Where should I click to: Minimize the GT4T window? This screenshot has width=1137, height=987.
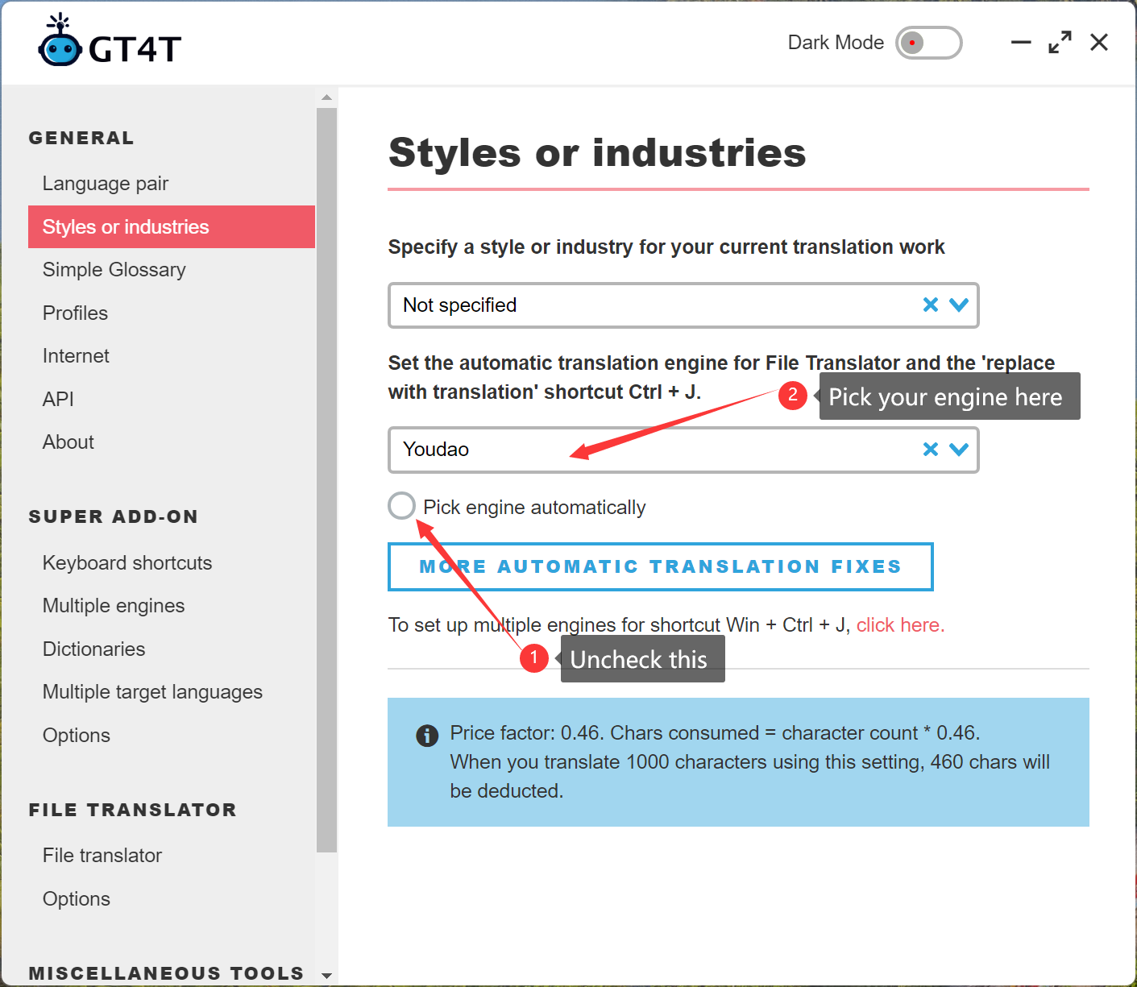(x=1021, y=42)
